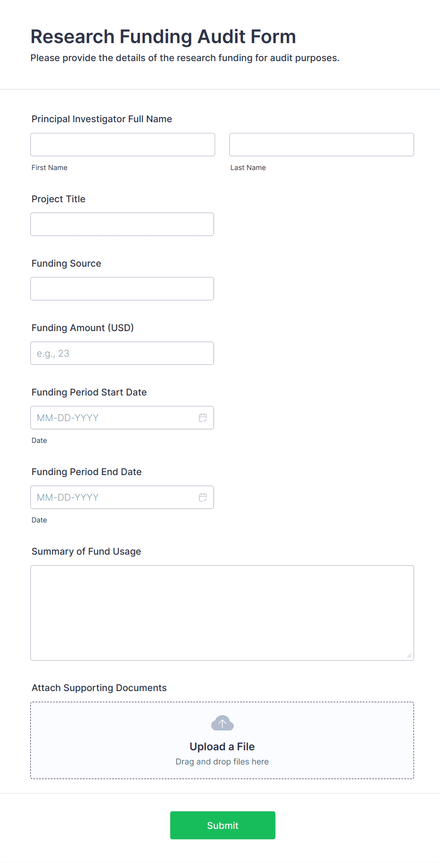The height and width of the screenshot is (863, 440).
Task: Open the calendar picker for Funding Period End Date
Action: click(x=203, y=497)
